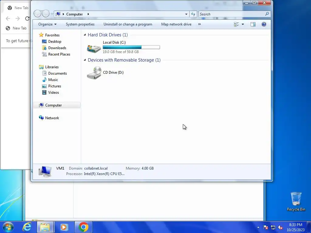Open Recent Places in Favorites

tap(59, 54)
